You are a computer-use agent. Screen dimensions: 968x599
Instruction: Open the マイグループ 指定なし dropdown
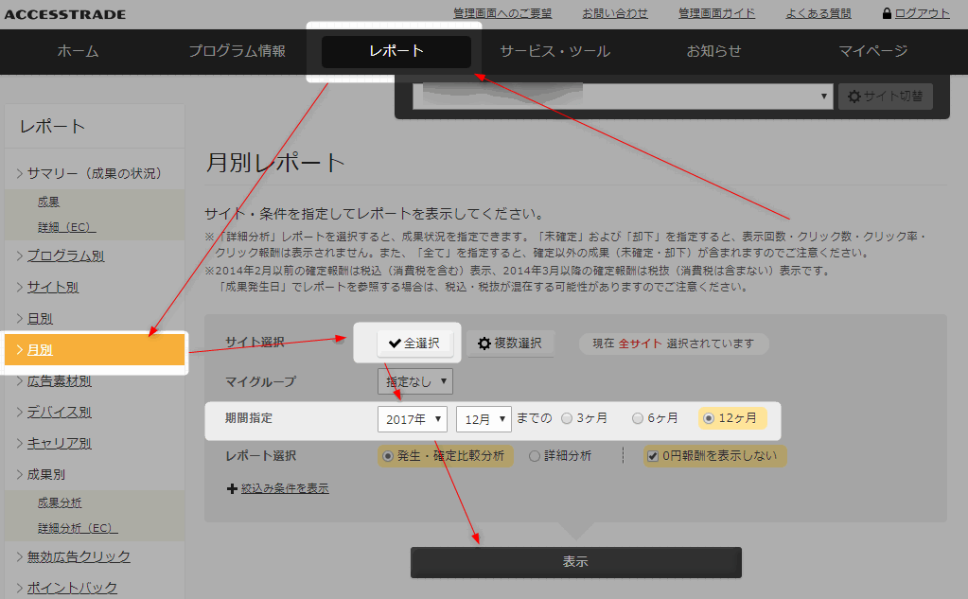click(x=414, y=381)
